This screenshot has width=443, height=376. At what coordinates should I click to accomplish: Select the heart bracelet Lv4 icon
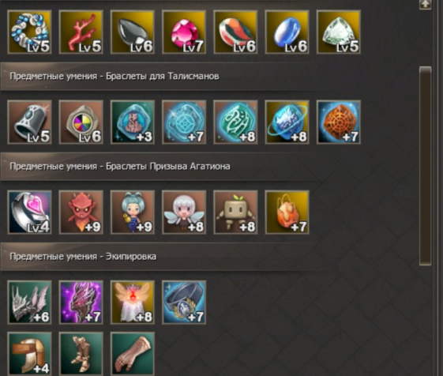(30, 212)
